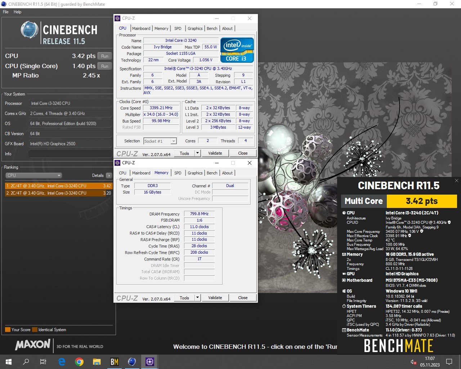Screen dimensions: 461x369
Task: Open the notification center icon
Action: 449,362
